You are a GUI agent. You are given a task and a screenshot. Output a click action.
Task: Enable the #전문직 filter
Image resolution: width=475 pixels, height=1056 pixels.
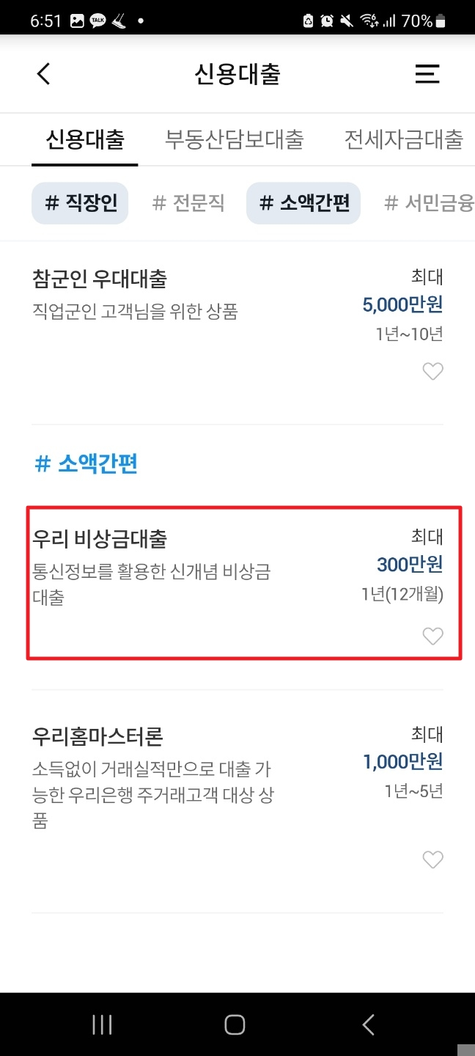(189, 203)
